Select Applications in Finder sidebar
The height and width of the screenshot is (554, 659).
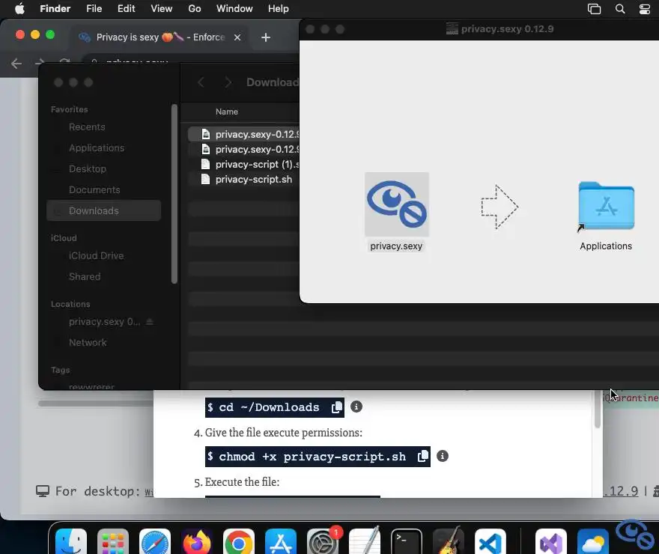pyautogui.click(x=104, y=147)
